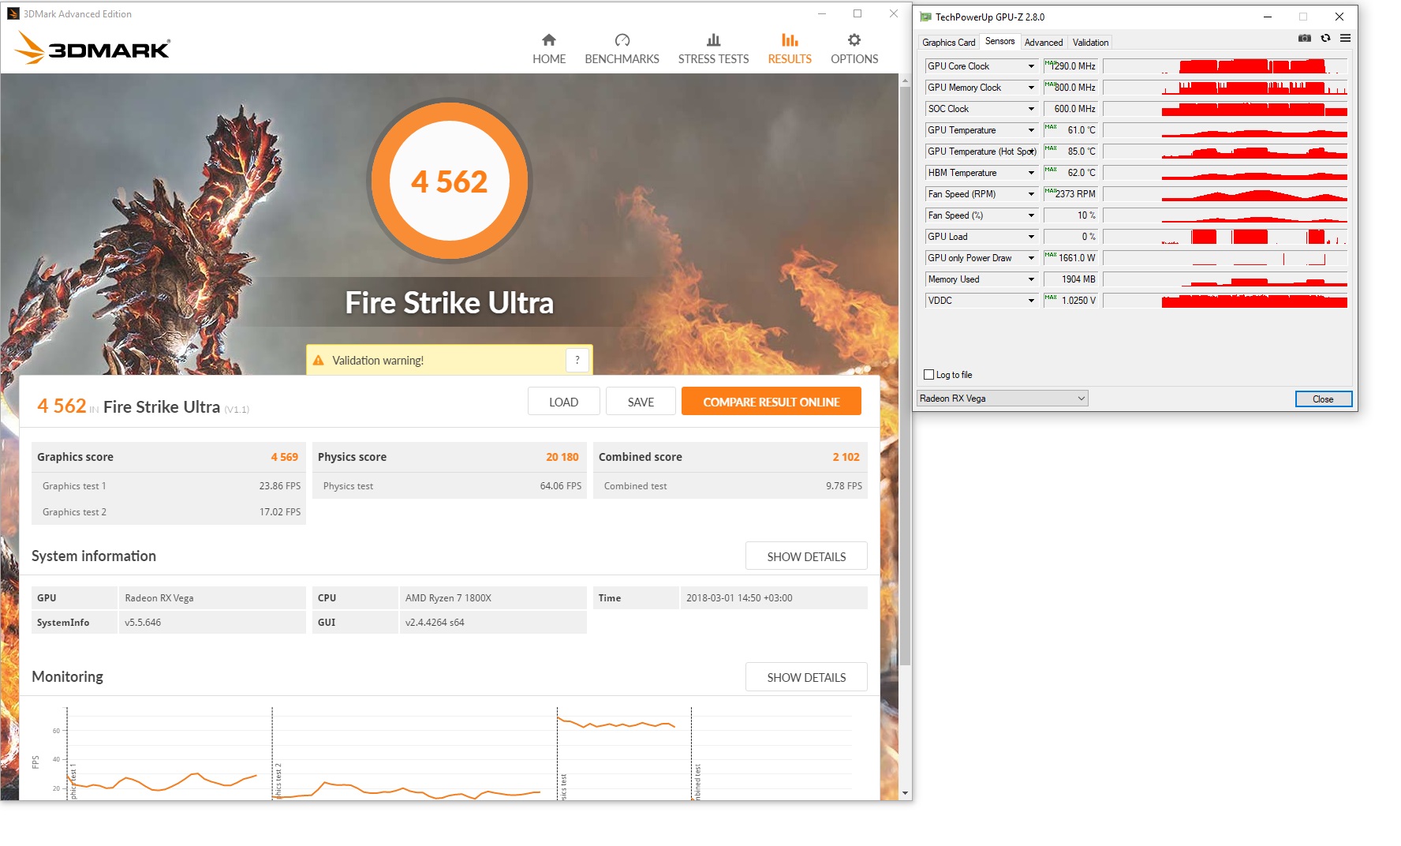Expand the Fan Speed (RPM) sensor dropdown
Viewport: 1401px width, 846px height.
pyautogui.click(x=1031, y=194)
